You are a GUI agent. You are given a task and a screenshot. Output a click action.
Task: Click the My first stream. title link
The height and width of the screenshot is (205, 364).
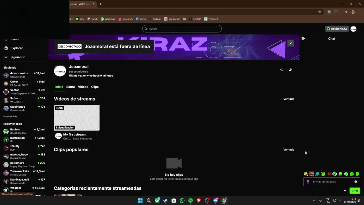coord(75,134)
